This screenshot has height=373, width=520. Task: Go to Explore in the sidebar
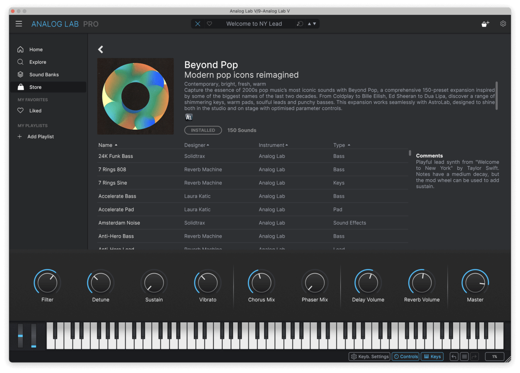38,62
